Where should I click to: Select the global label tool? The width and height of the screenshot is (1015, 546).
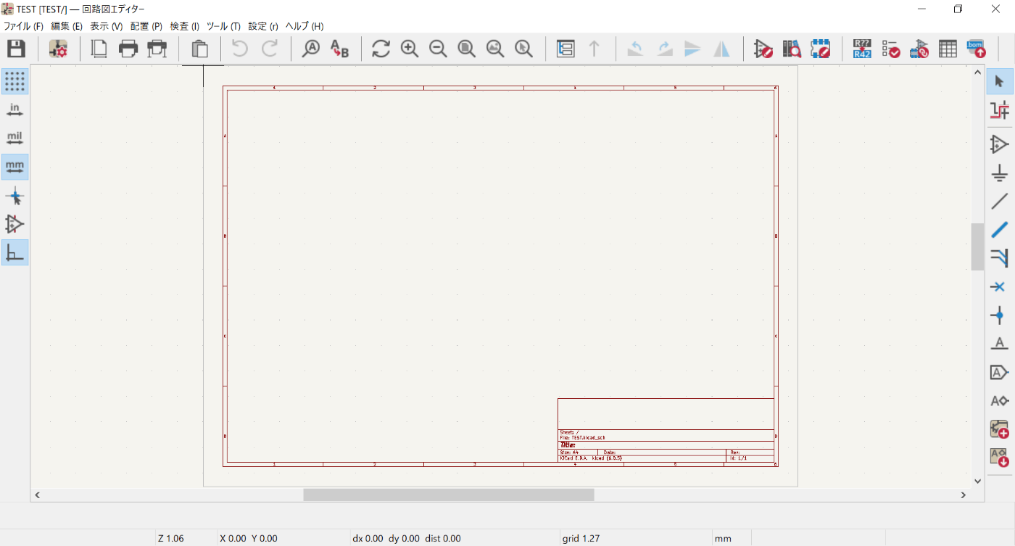coord(1000,372)
